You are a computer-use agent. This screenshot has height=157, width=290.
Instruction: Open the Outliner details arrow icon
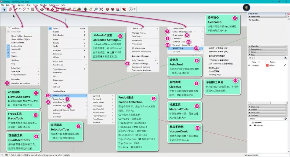click(x=285, y=119)
